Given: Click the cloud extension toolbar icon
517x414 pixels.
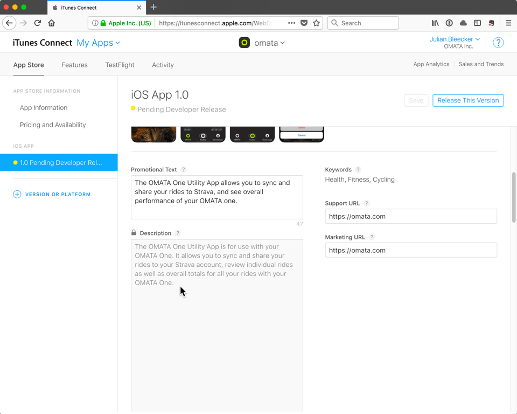Looking at the screenshot, I should tap(463, 23).
